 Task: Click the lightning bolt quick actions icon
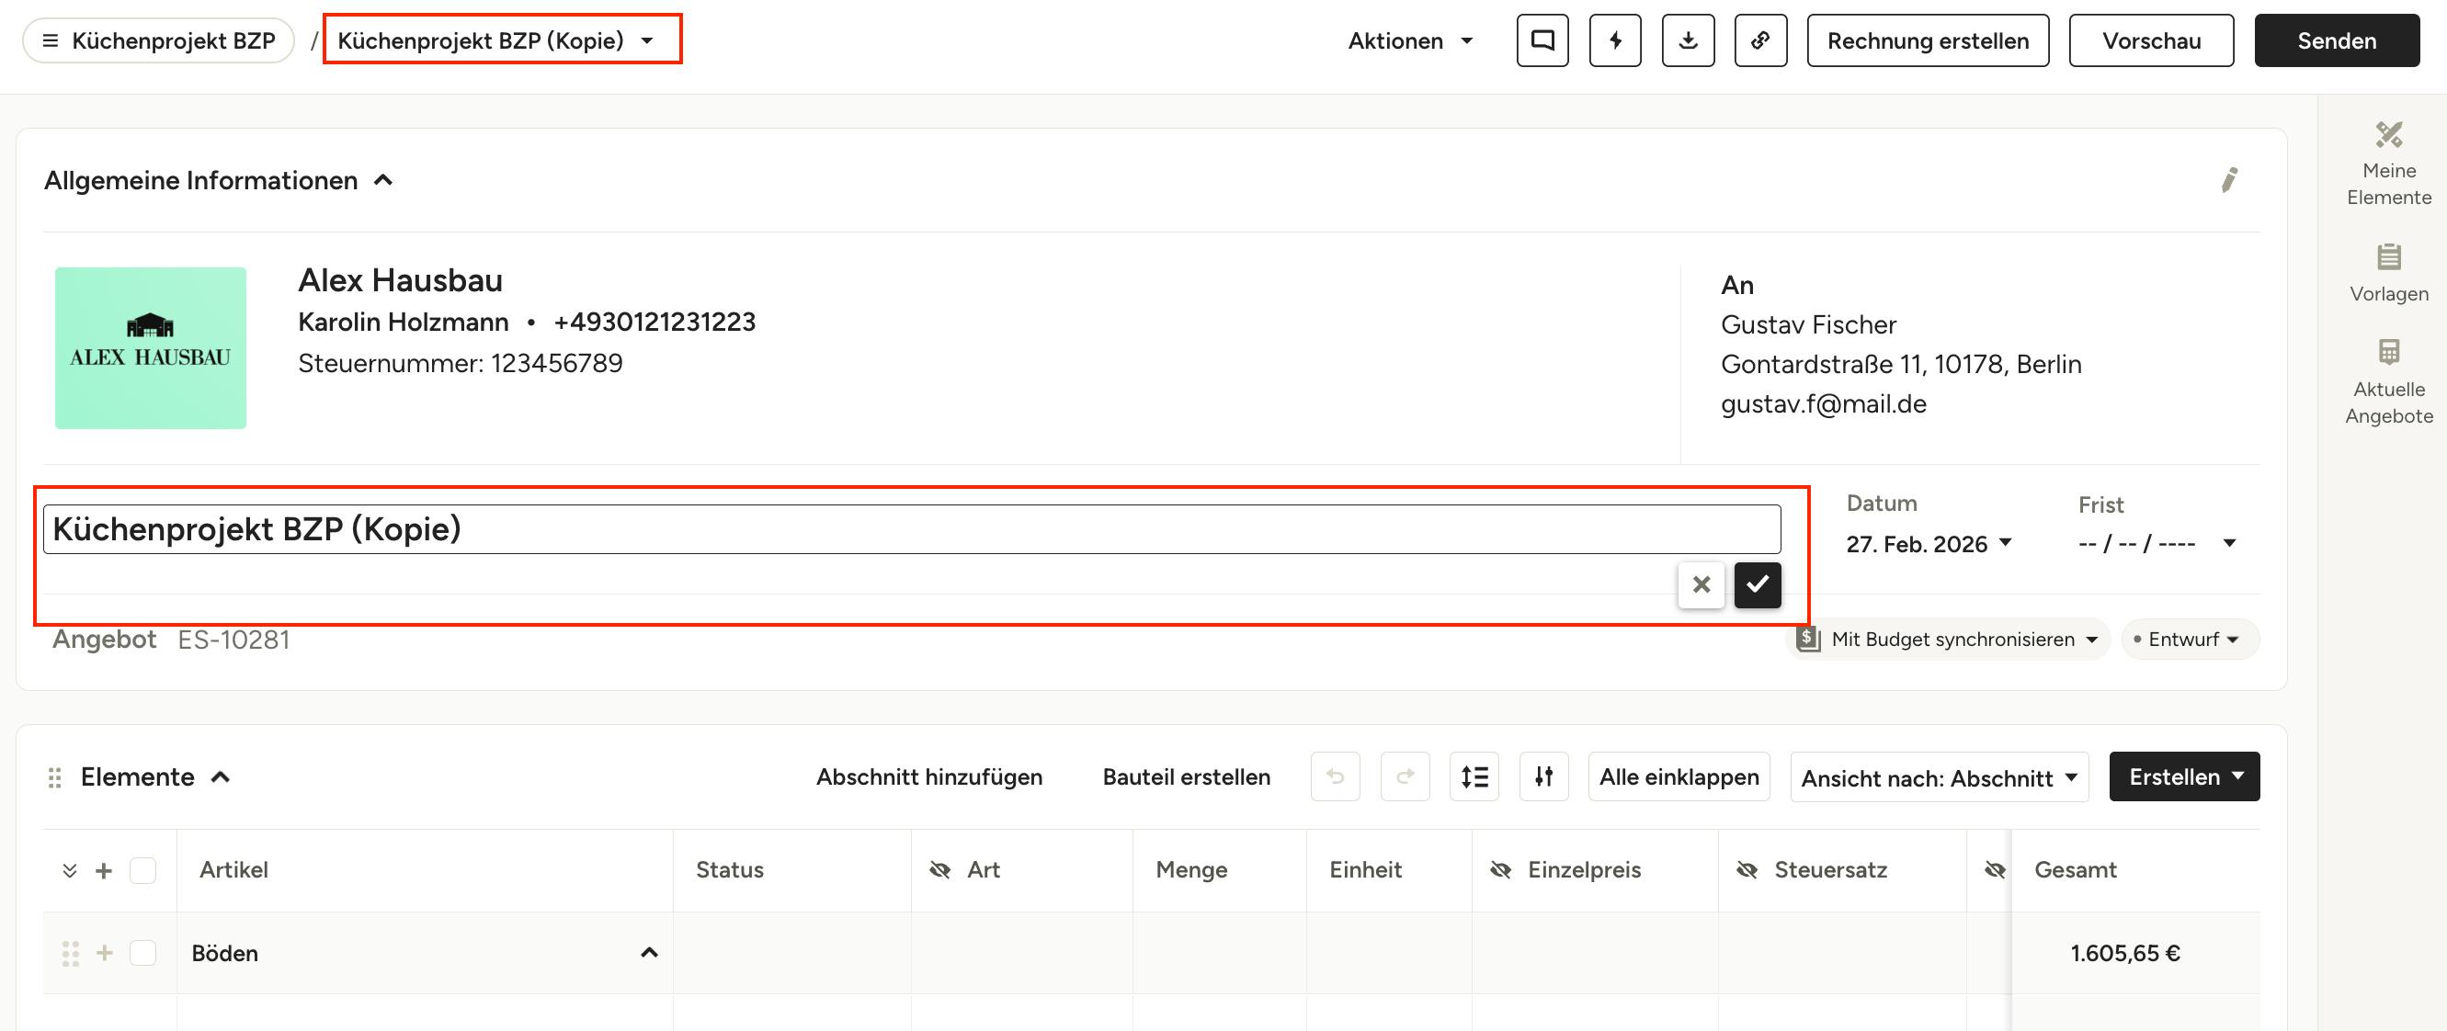tap(1615, 40)
